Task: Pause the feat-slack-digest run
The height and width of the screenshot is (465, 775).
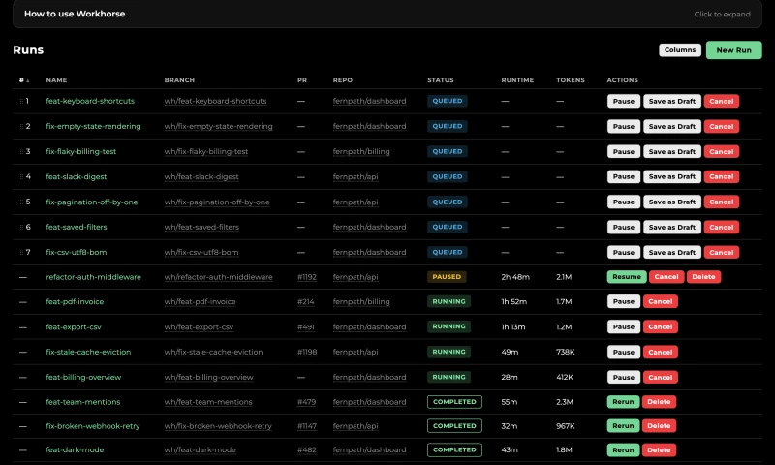Action: 623,176
